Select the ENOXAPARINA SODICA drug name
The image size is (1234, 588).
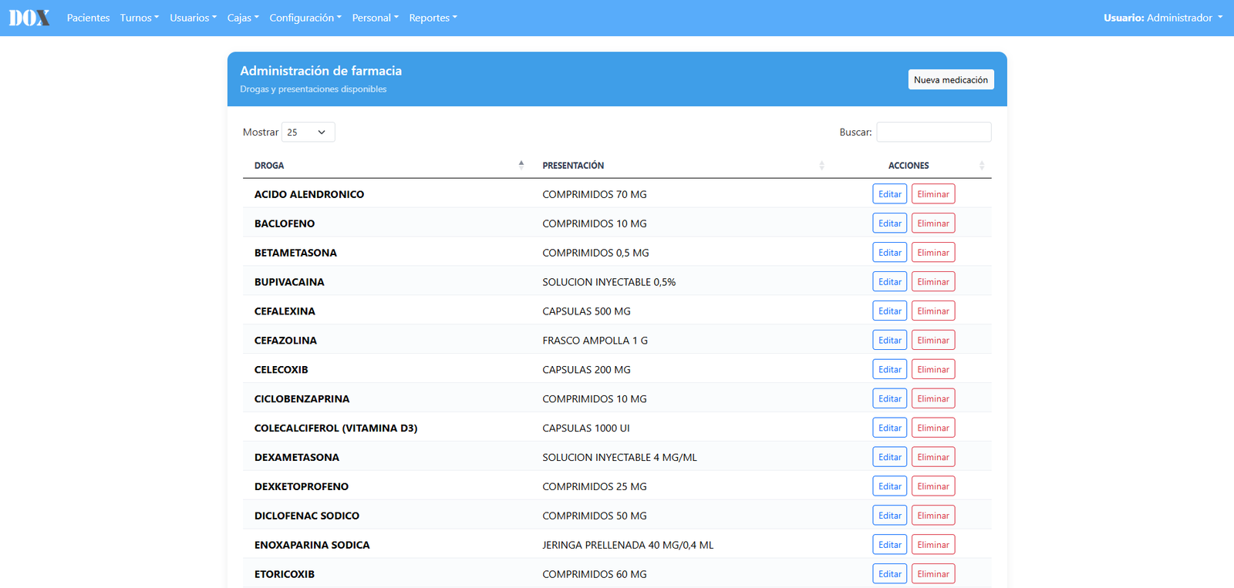(x=312, y=546)
